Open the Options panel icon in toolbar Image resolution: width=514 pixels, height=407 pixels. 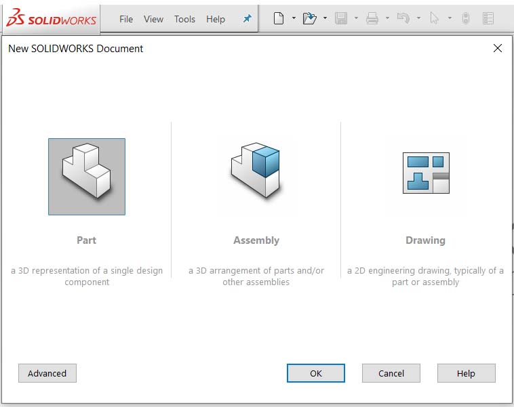coord(488,19)
